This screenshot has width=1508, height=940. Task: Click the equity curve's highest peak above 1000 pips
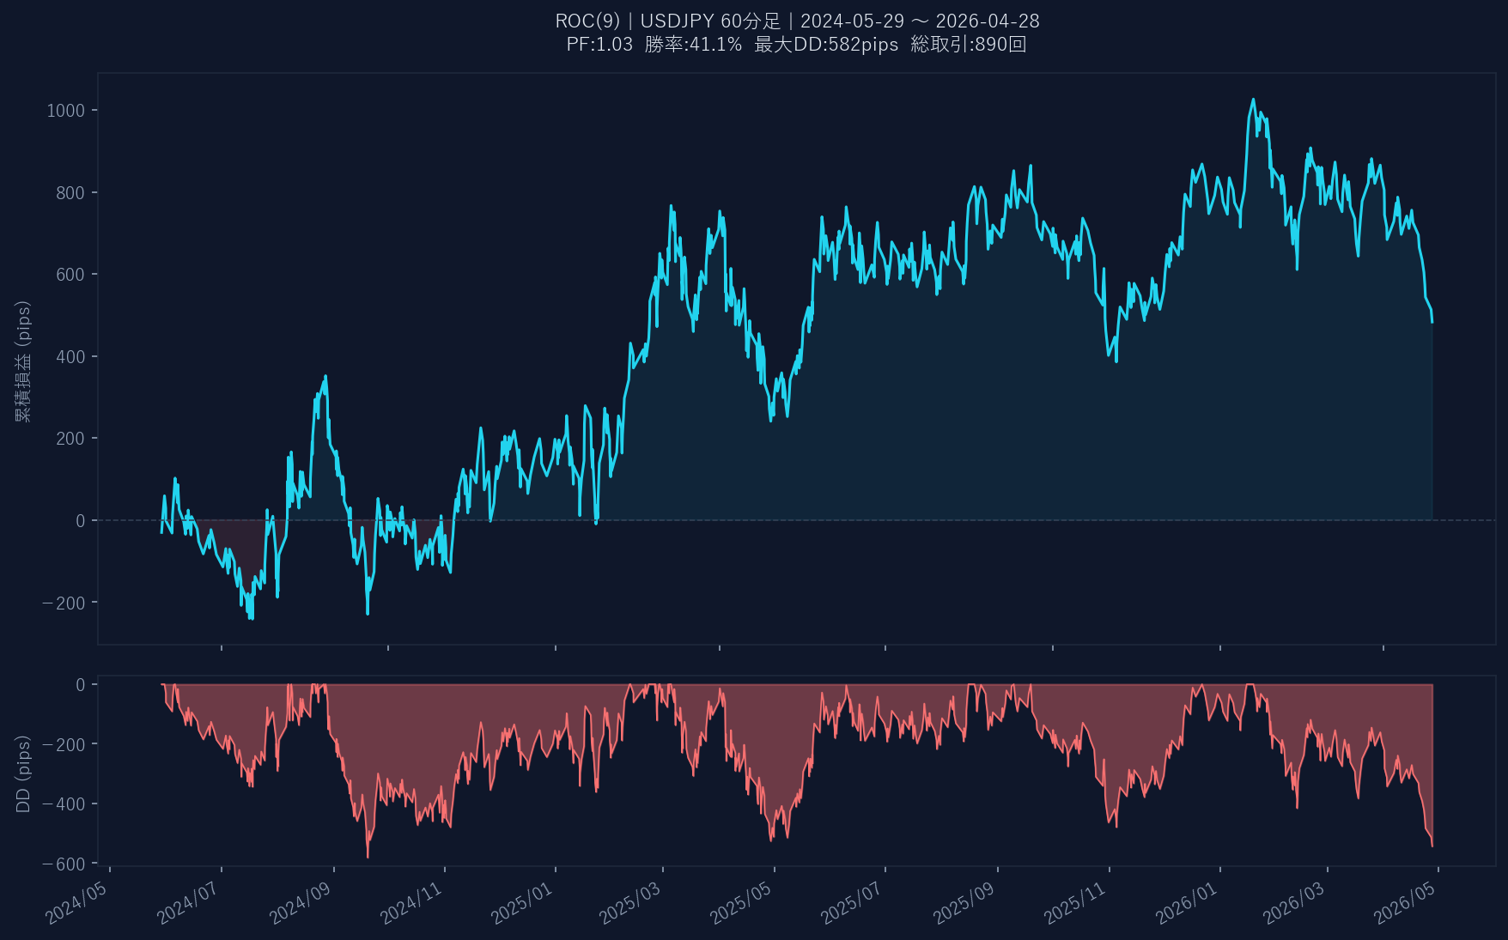(1253, 100)
